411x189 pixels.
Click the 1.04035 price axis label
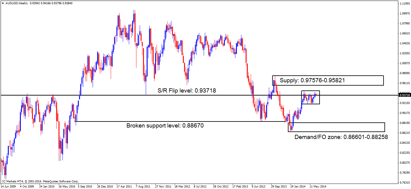pos(404,43)
